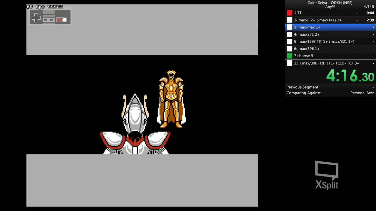
Task: Click the attempt counter 4/146
Action: [369, 7]
